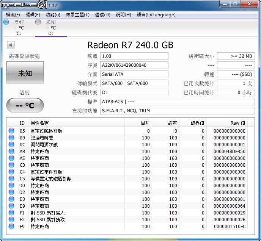Click the interface field Serial ATA
Viewport: 261px width, 241px height.
point(134,74)
